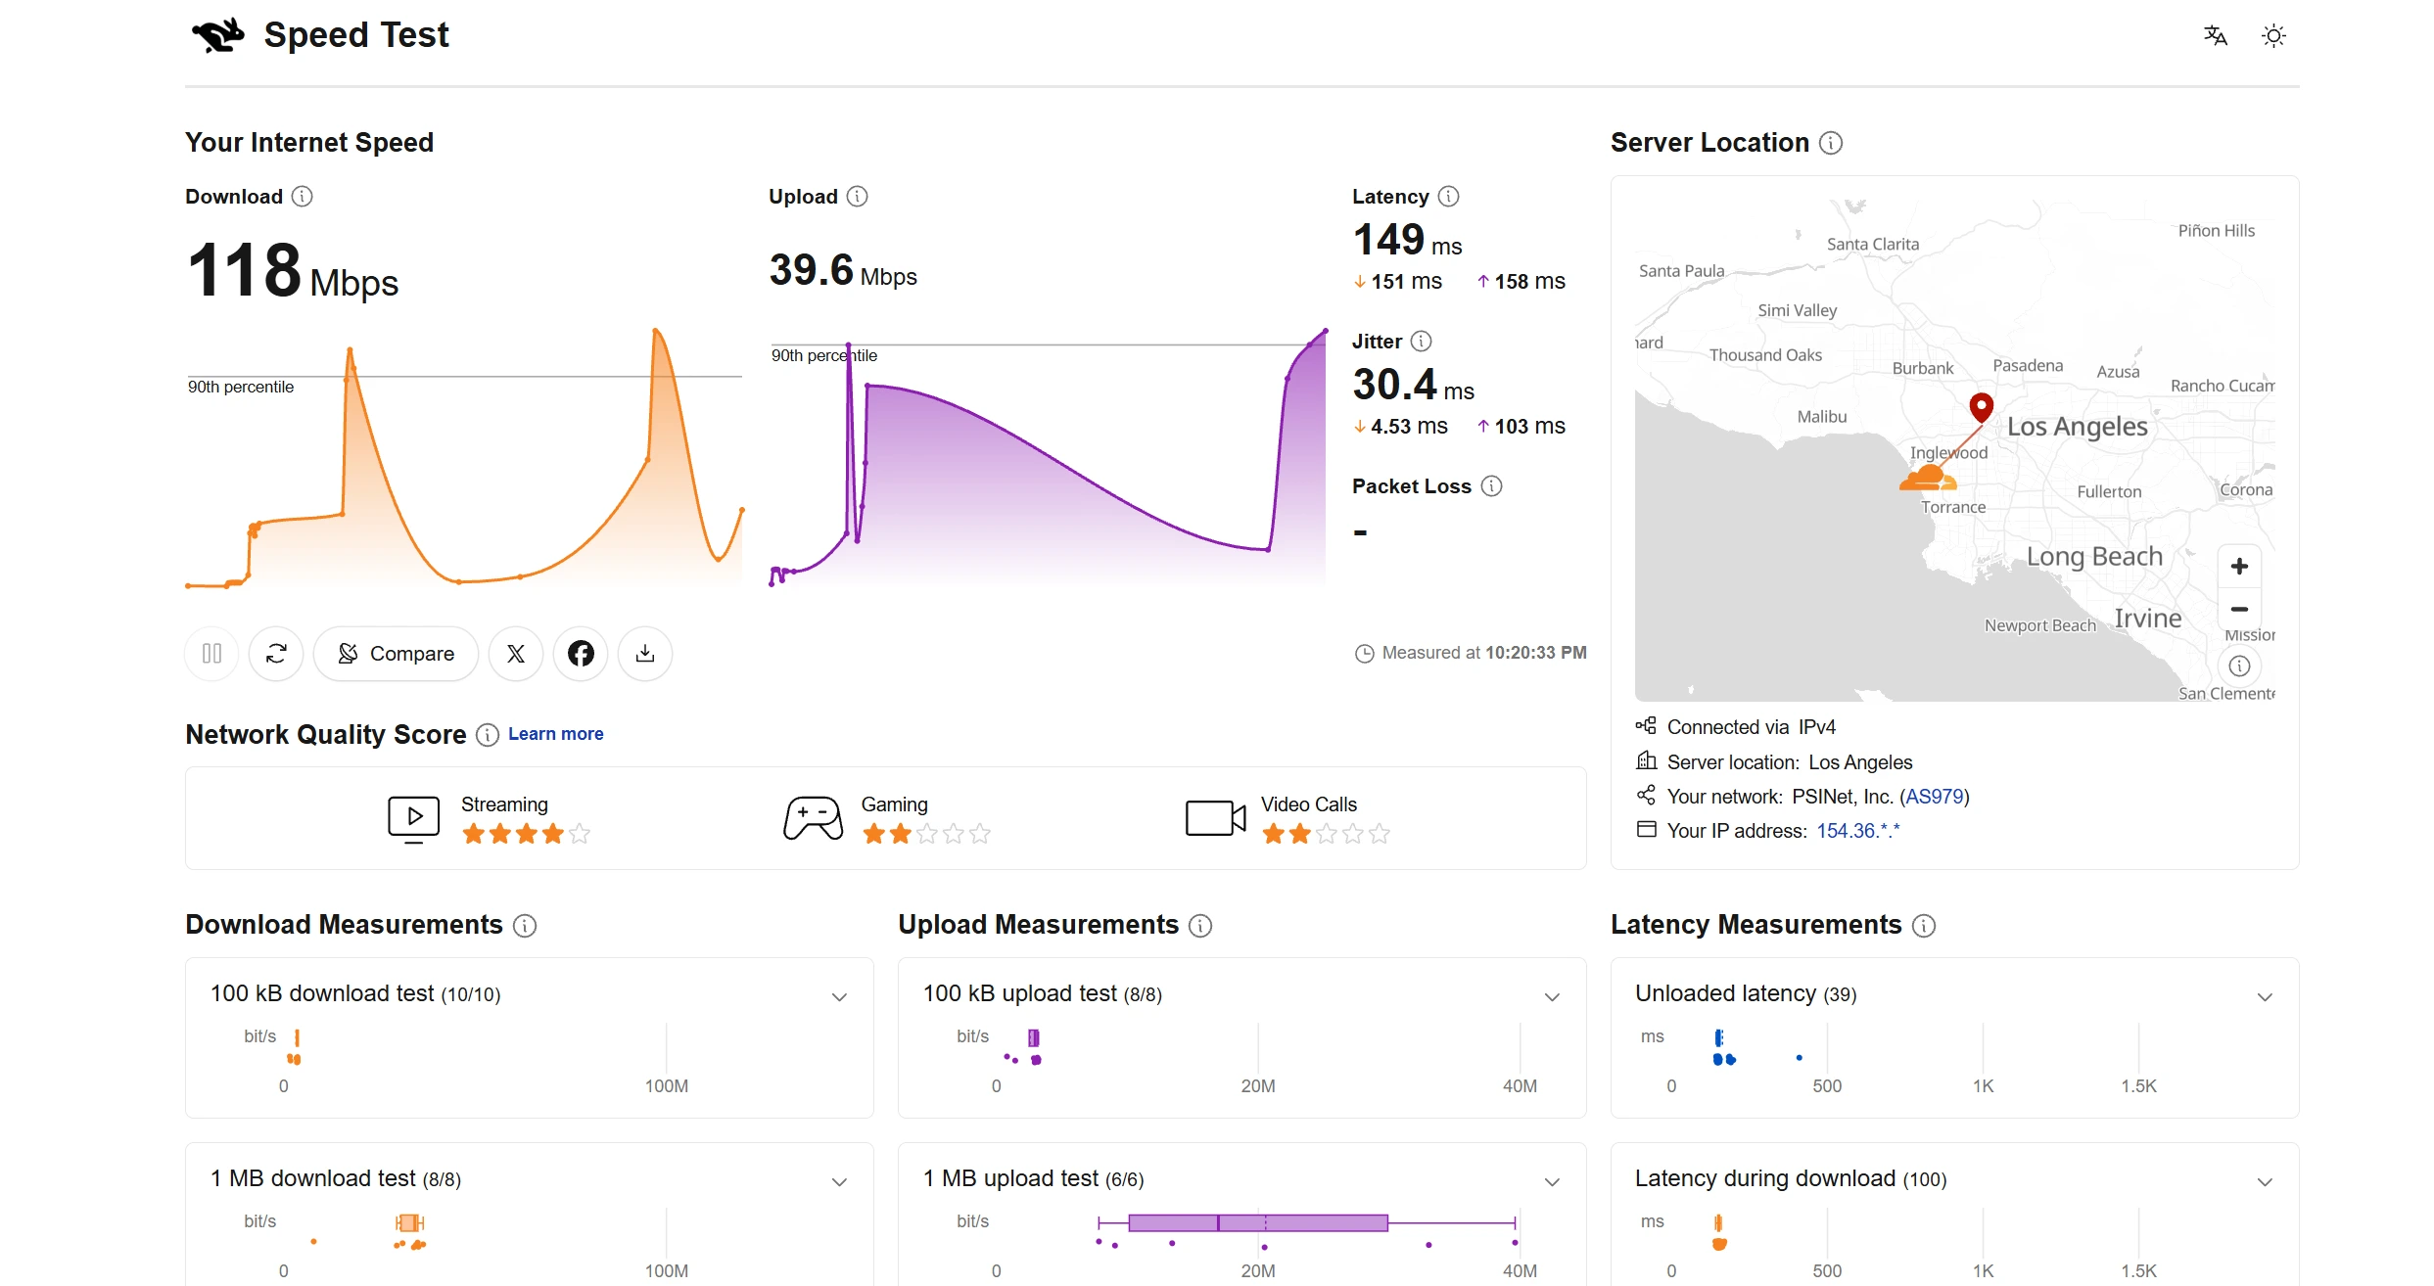The width and height of the screenshot is (2434, 1286).
Task: Share results on X
Action: [516, 653]
